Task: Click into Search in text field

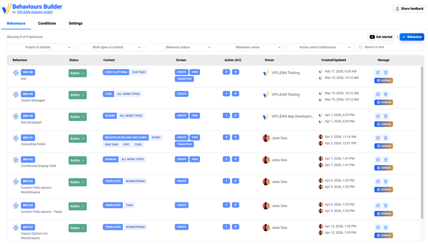Action: coord(390,47)
